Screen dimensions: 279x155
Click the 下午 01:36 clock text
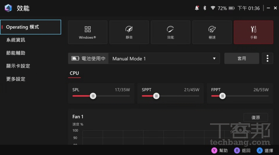click(248, 8)
